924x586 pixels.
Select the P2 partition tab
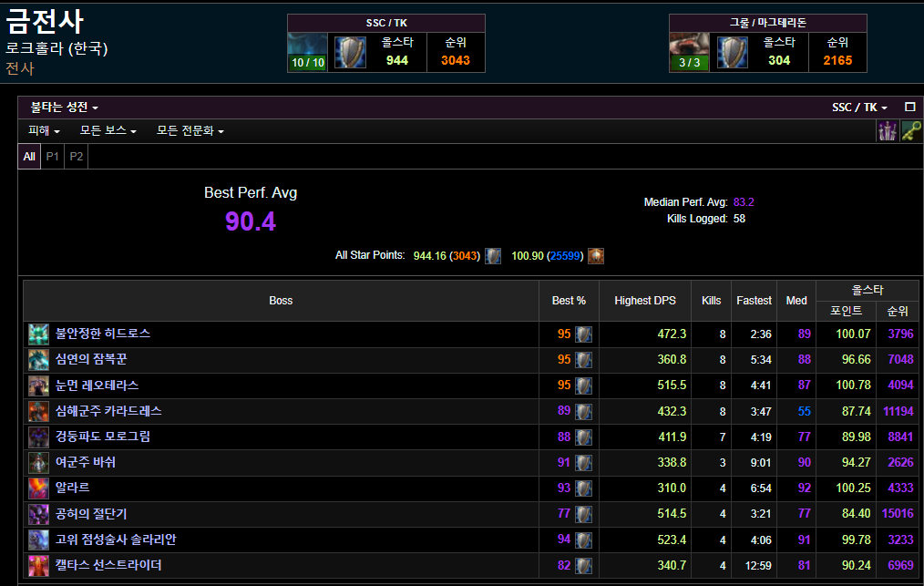tap(76, 156)
